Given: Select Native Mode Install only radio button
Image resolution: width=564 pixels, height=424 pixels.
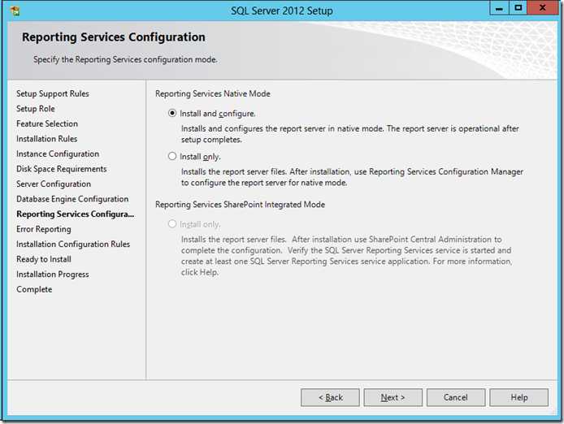Looking at the screenshot, I should 172,157.
